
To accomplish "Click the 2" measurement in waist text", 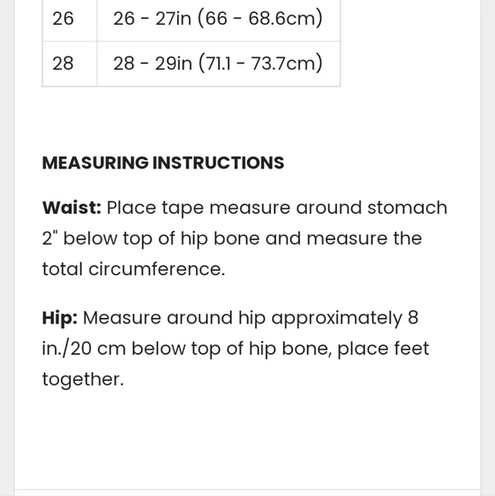I will [50, 239].
